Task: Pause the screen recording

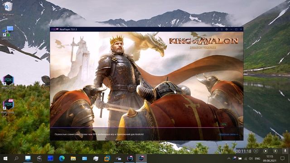Action: click(x=256, y=151)
